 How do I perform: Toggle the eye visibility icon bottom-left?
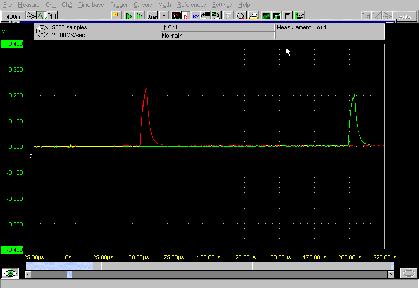click(9, 273)
